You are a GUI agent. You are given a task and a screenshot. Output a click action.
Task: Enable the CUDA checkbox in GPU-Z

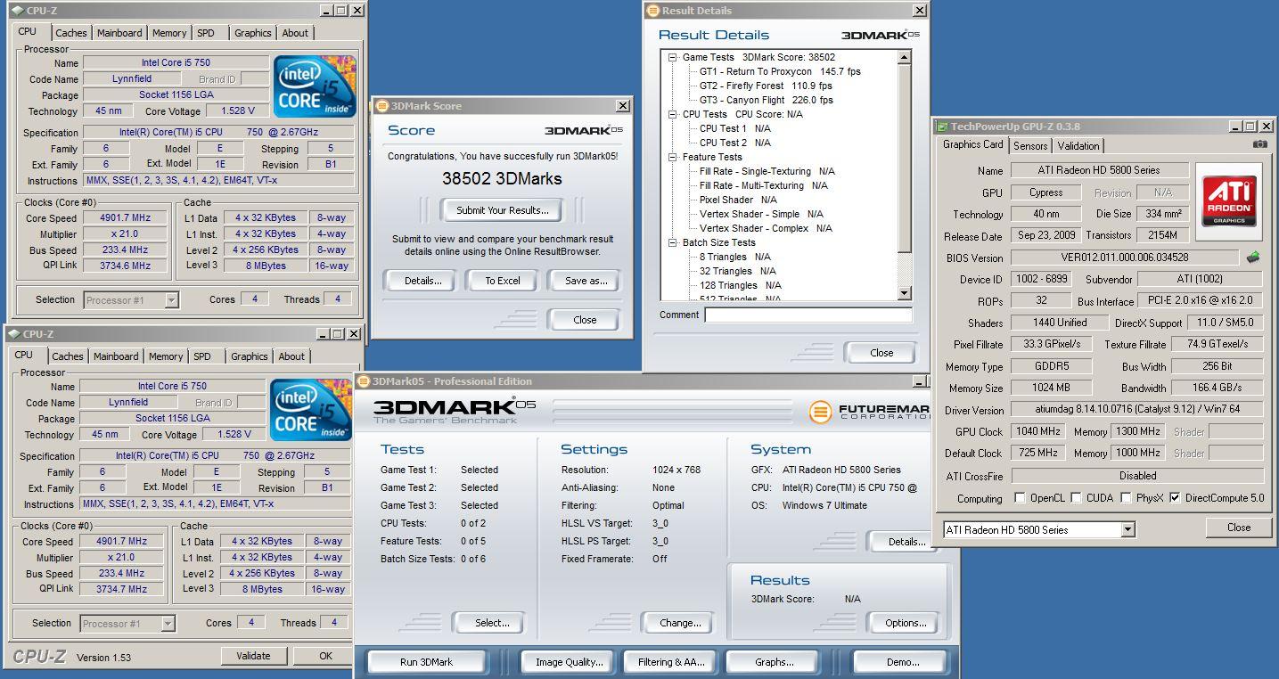point(1076,498)
